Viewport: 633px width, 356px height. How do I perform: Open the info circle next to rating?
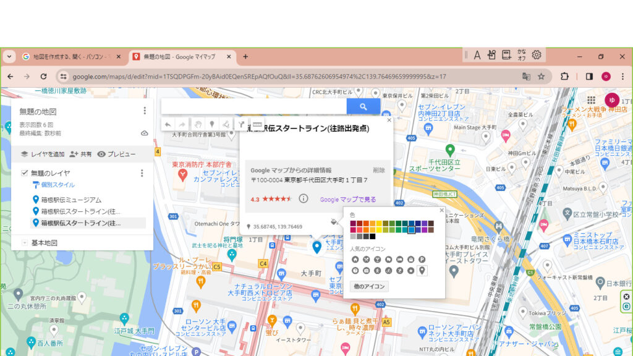(x=303, y=198)
